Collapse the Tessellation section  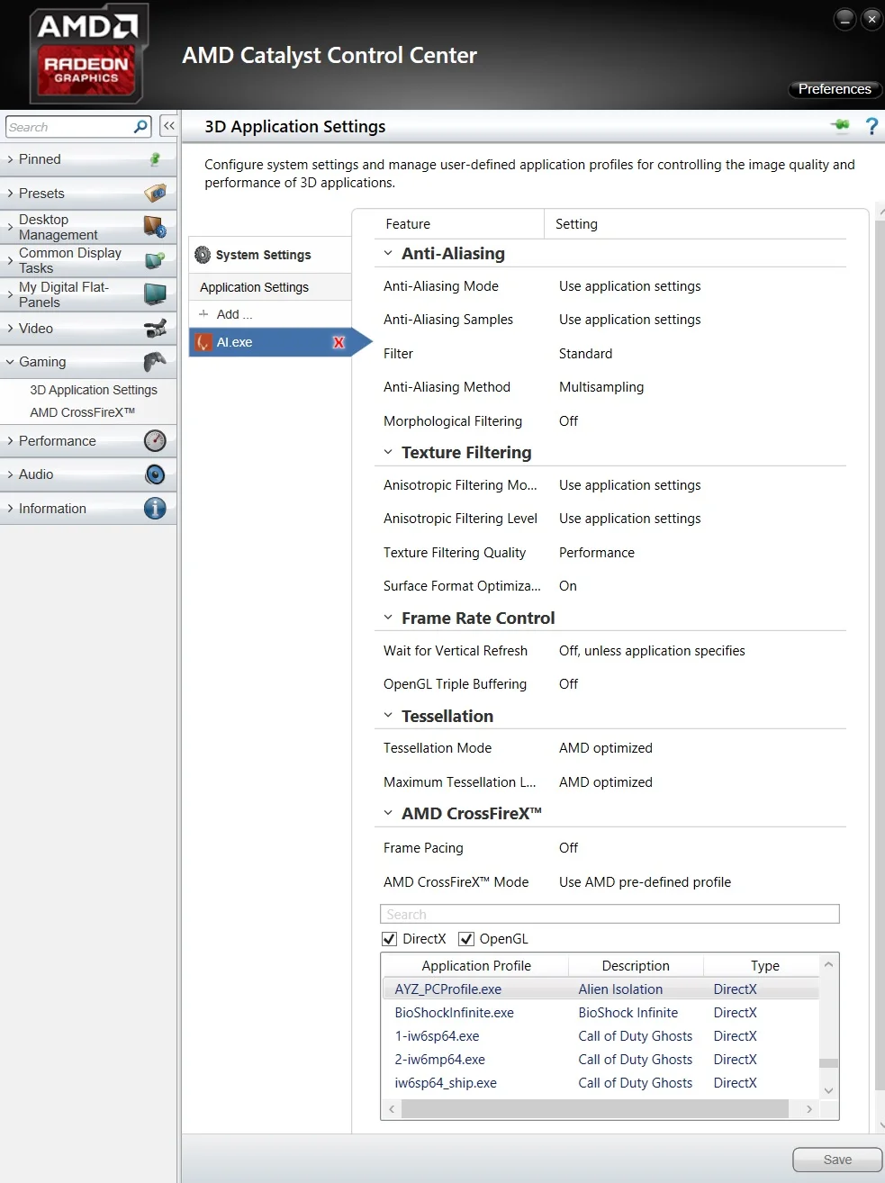click(x=388, y=716)
